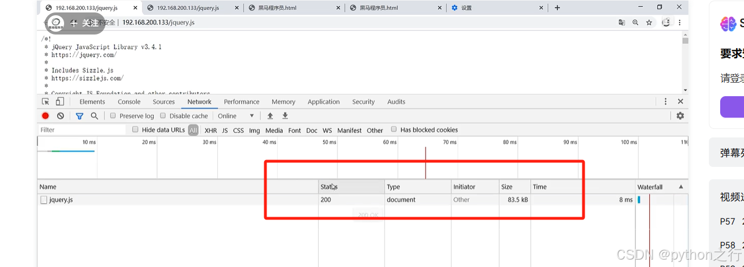
Task: Select the Network panel tab
Action: coord(200,102)
